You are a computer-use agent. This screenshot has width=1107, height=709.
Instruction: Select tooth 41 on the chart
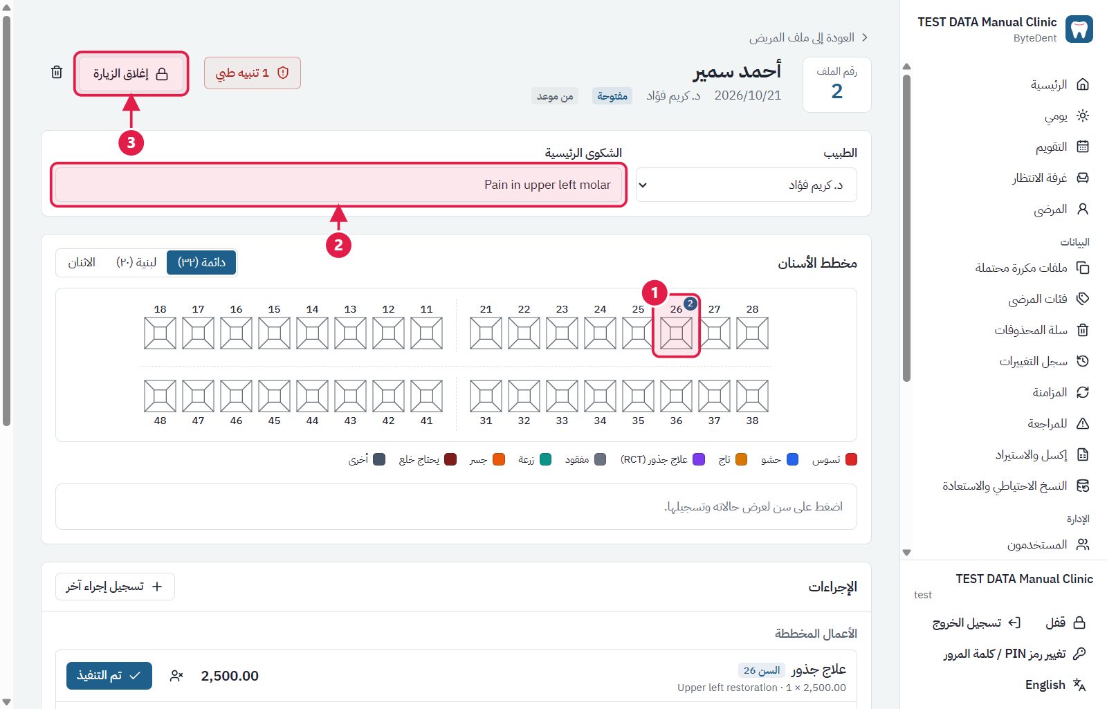[x=426, y=396]
